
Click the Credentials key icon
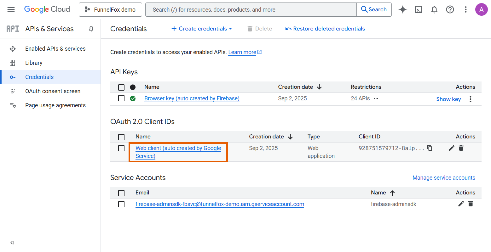point(13,77)
